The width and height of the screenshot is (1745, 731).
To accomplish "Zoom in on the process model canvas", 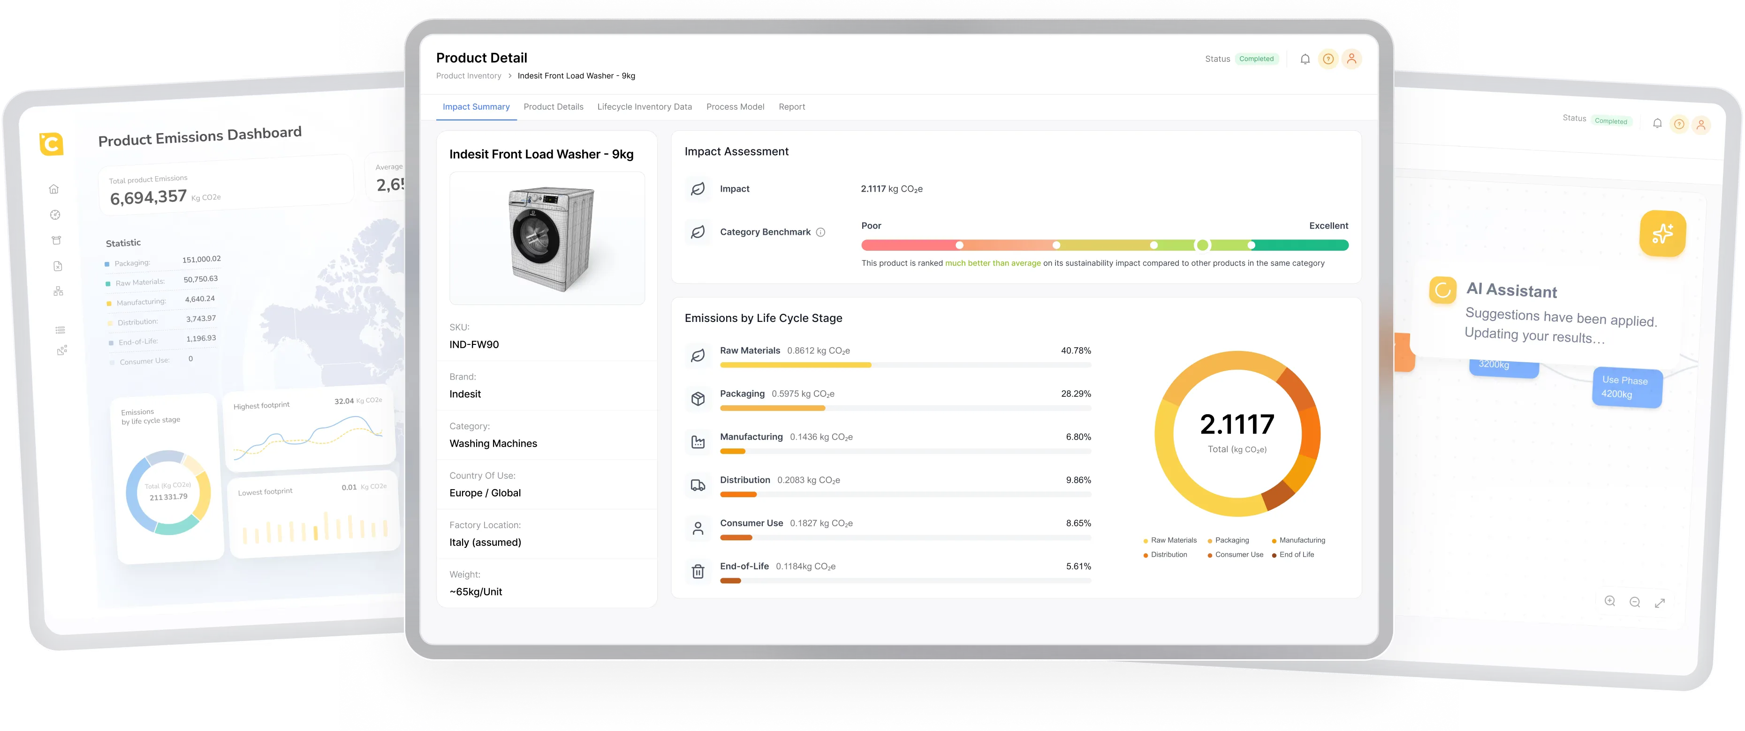I will [1610, 601].
